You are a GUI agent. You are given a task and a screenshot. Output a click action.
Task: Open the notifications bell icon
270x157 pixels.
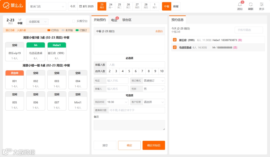point(240,4)
